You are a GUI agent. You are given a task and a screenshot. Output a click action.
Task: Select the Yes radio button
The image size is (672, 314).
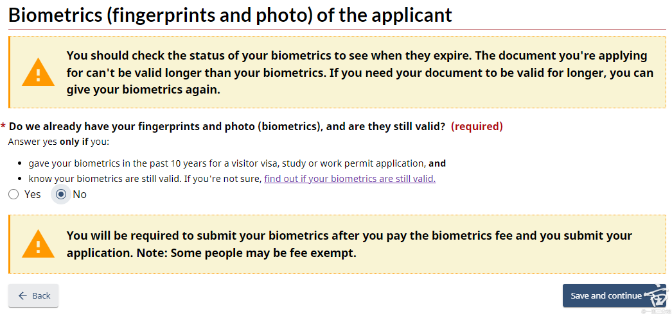click(13, 194)
